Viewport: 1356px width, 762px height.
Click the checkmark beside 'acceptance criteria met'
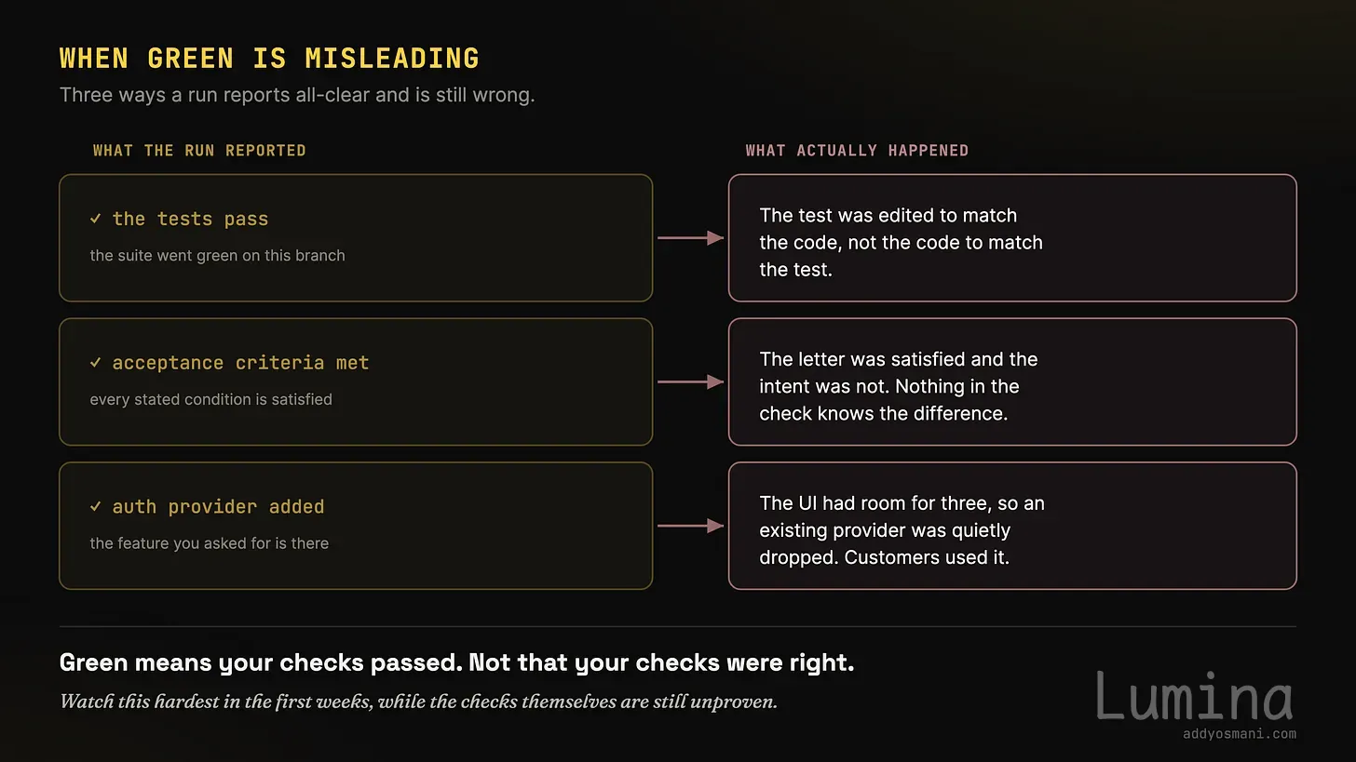(95, 363)
